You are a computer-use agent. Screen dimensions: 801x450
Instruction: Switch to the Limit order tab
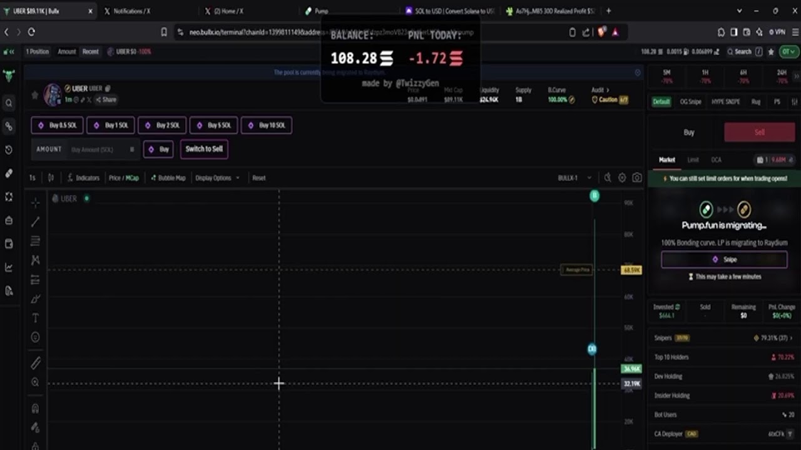(693, 160)
